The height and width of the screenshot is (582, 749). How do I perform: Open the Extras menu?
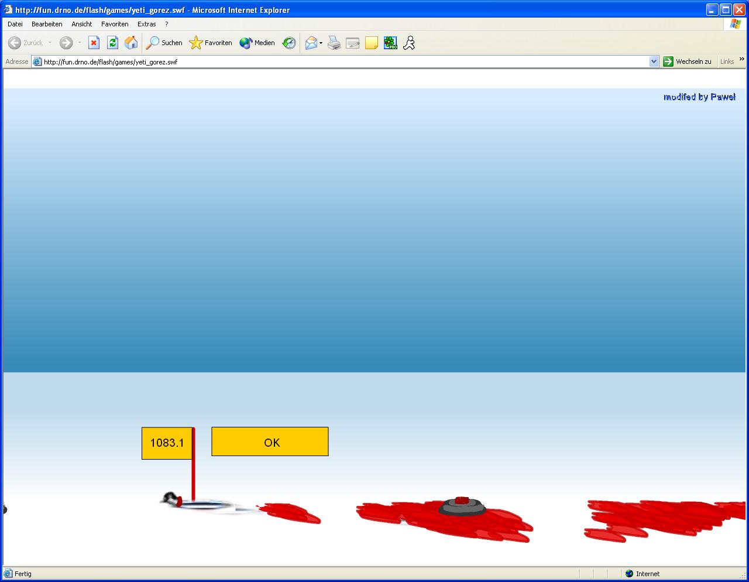[147, 24]
